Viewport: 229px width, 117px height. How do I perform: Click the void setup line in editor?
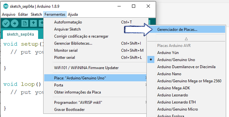click(x=23, y=44)
